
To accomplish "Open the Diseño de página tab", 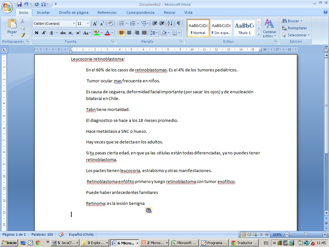I will [74, 13].
